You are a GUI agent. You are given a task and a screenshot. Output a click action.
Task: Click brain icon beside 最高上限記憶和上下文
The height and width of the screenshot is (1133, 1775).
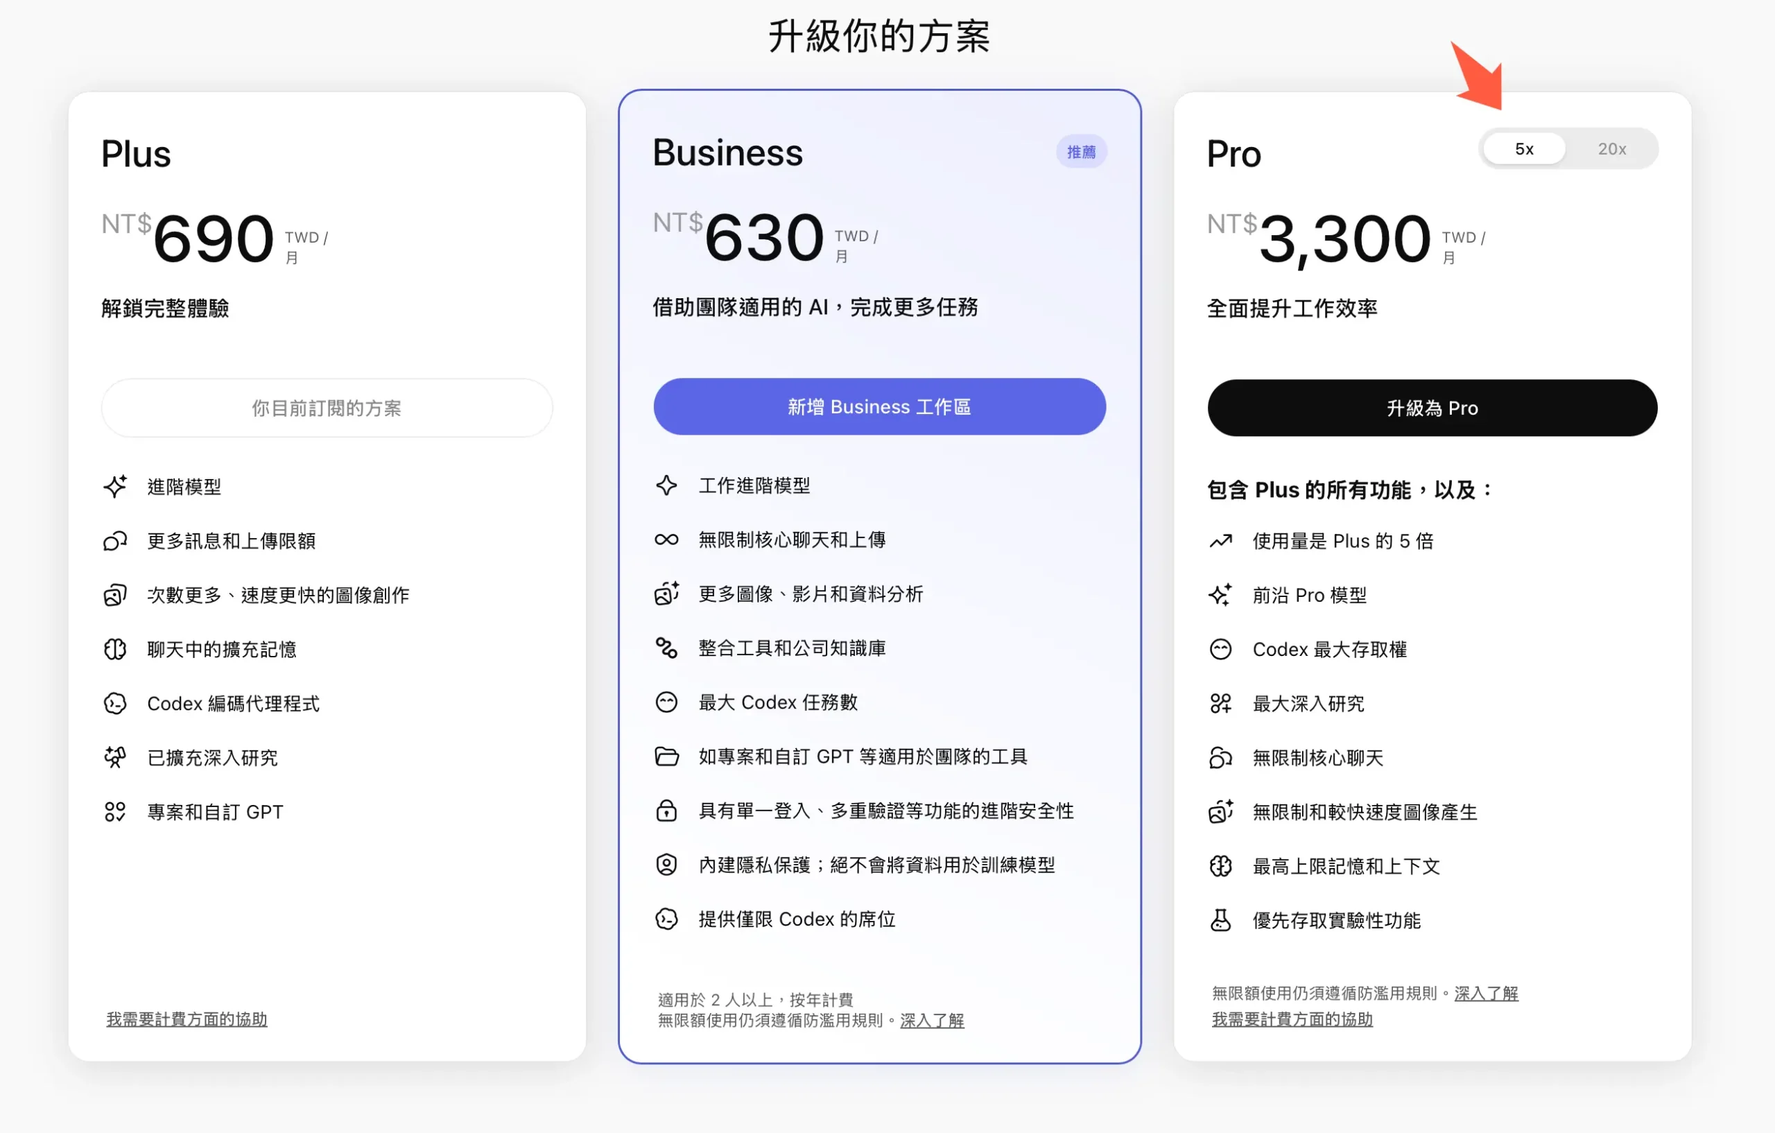pos(1221,866)
